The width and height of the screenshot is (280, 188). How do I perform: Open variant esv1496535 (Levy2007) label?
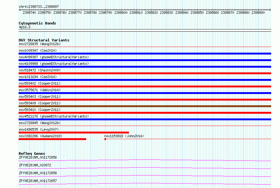coord(39,129)
